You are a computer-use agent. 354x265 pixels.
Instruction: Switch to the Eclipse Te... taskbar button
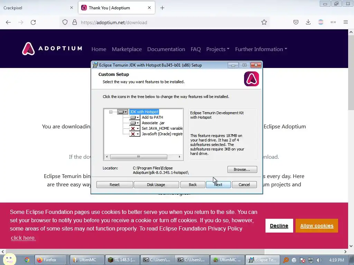tap(263, 260)
